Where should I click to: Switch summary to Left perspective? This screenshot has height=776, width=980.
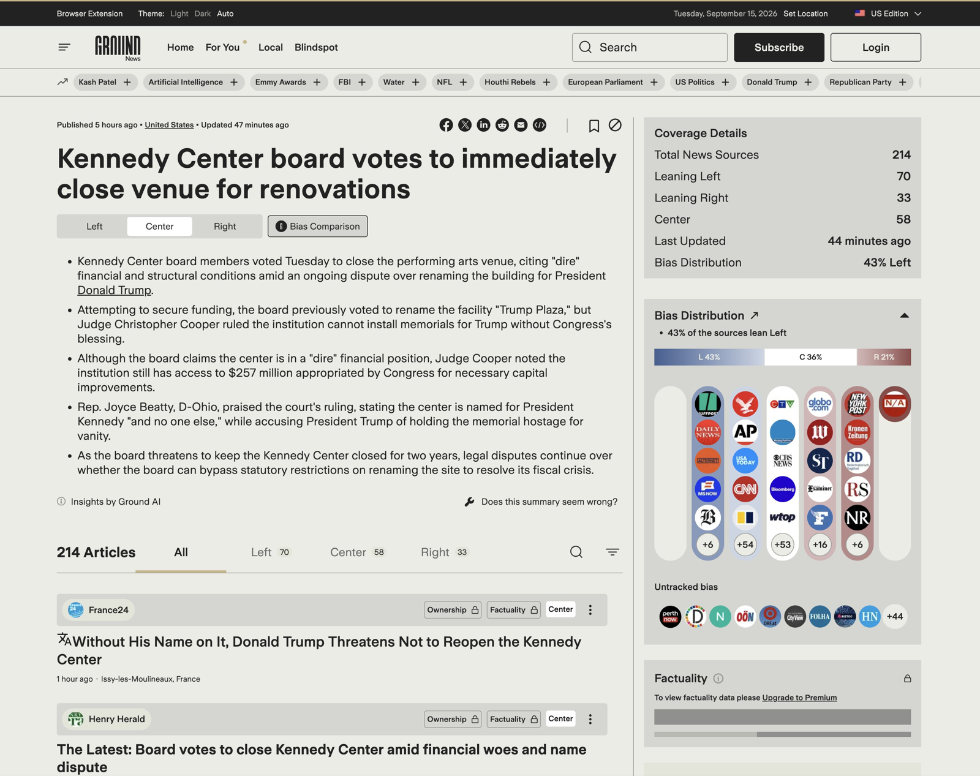coord(94,227)
